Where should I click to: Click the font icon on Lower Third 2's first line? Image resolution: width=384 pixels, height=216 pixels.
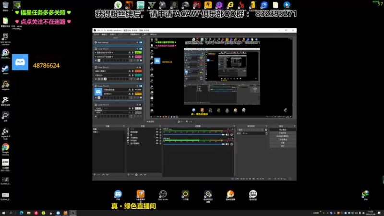(x=130, y=71)
